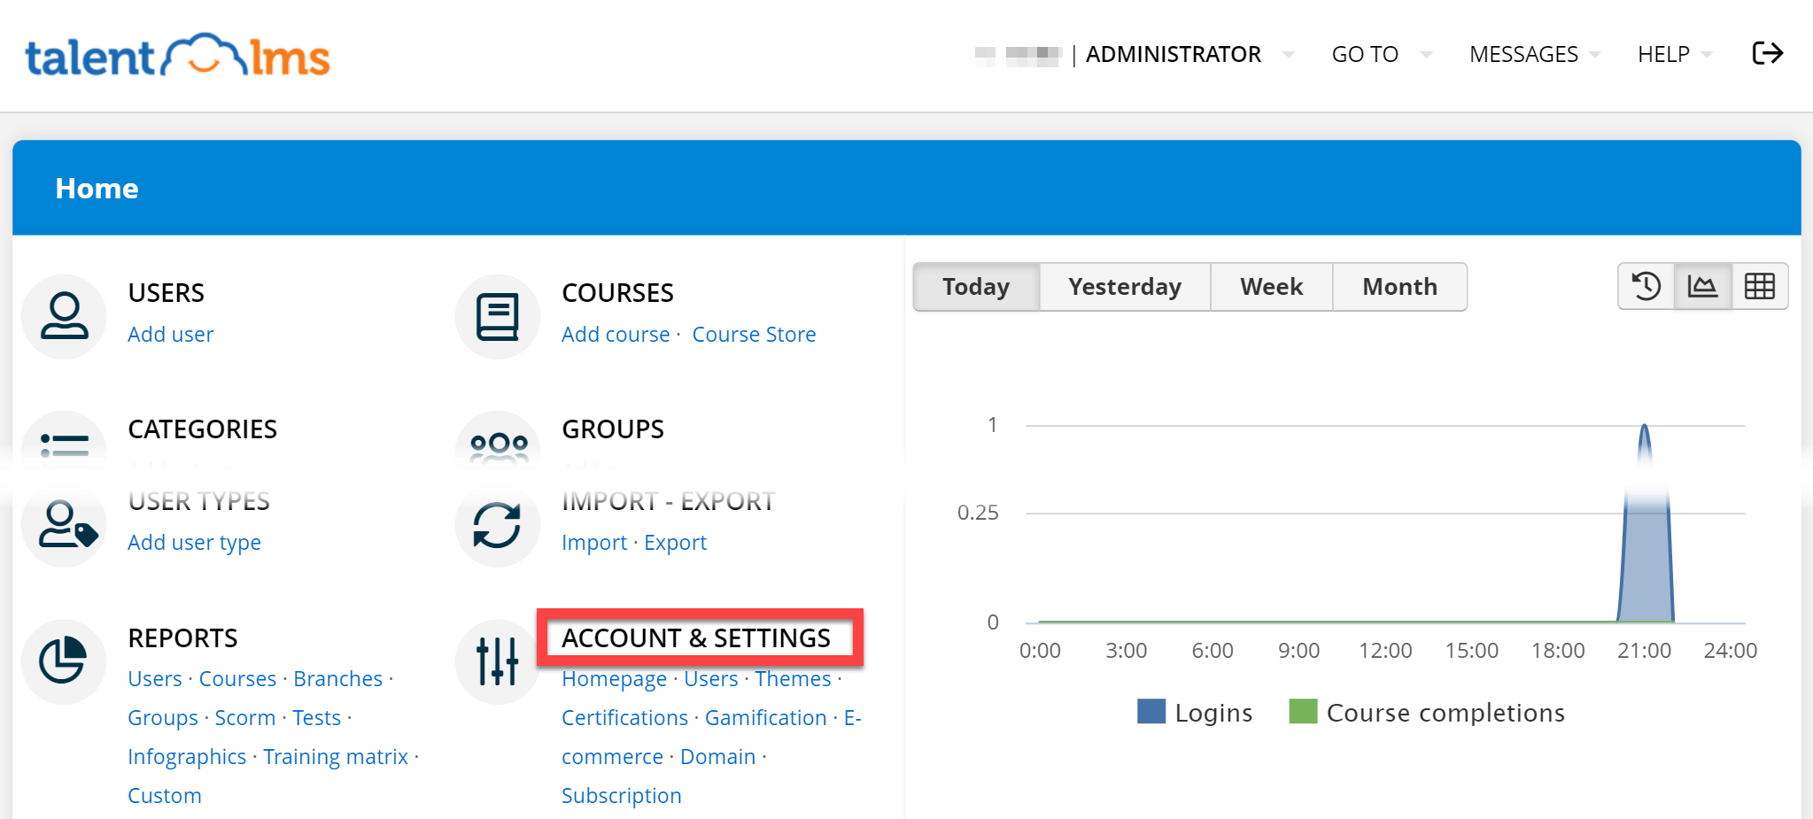The height and width of the screenshot is (819, 1813).
Task: Open Infographics report link
Action: [187, 756]
